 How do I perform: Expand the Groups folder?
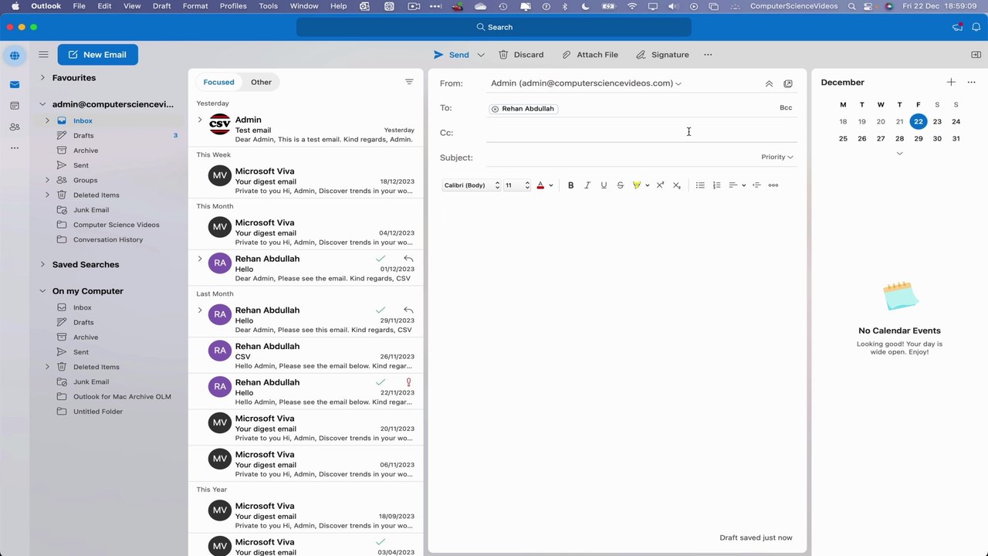point(47,180)
